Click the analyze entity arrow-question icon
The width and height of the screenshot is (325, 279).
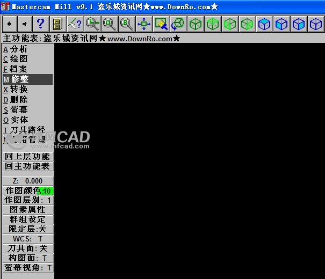(75, 24)
